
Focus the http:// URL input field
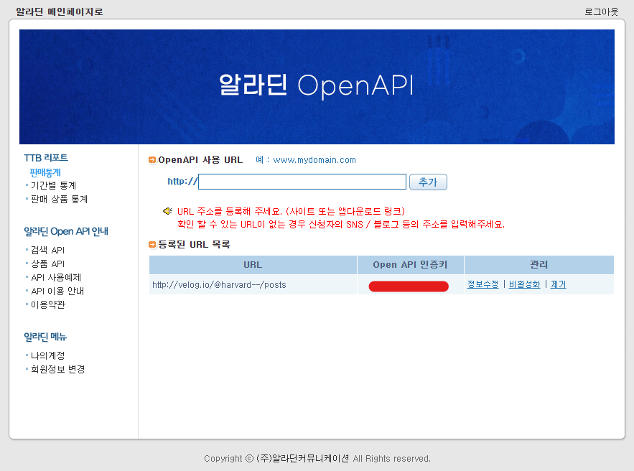point(302,182)
